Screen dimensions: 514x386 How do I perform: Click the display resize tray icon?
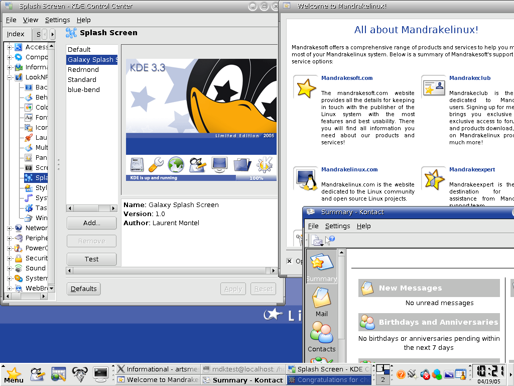(x=449, y=374)
